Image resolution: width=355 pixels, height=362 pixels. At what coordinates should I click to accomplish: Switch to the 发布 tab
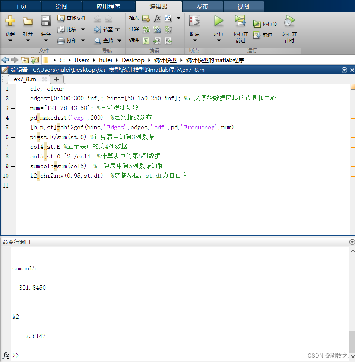click(202, 6)
